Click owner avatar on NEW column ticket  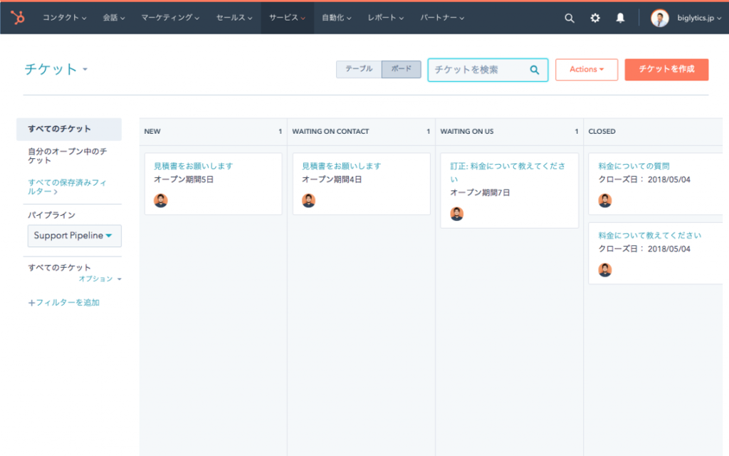coord(160,200)
